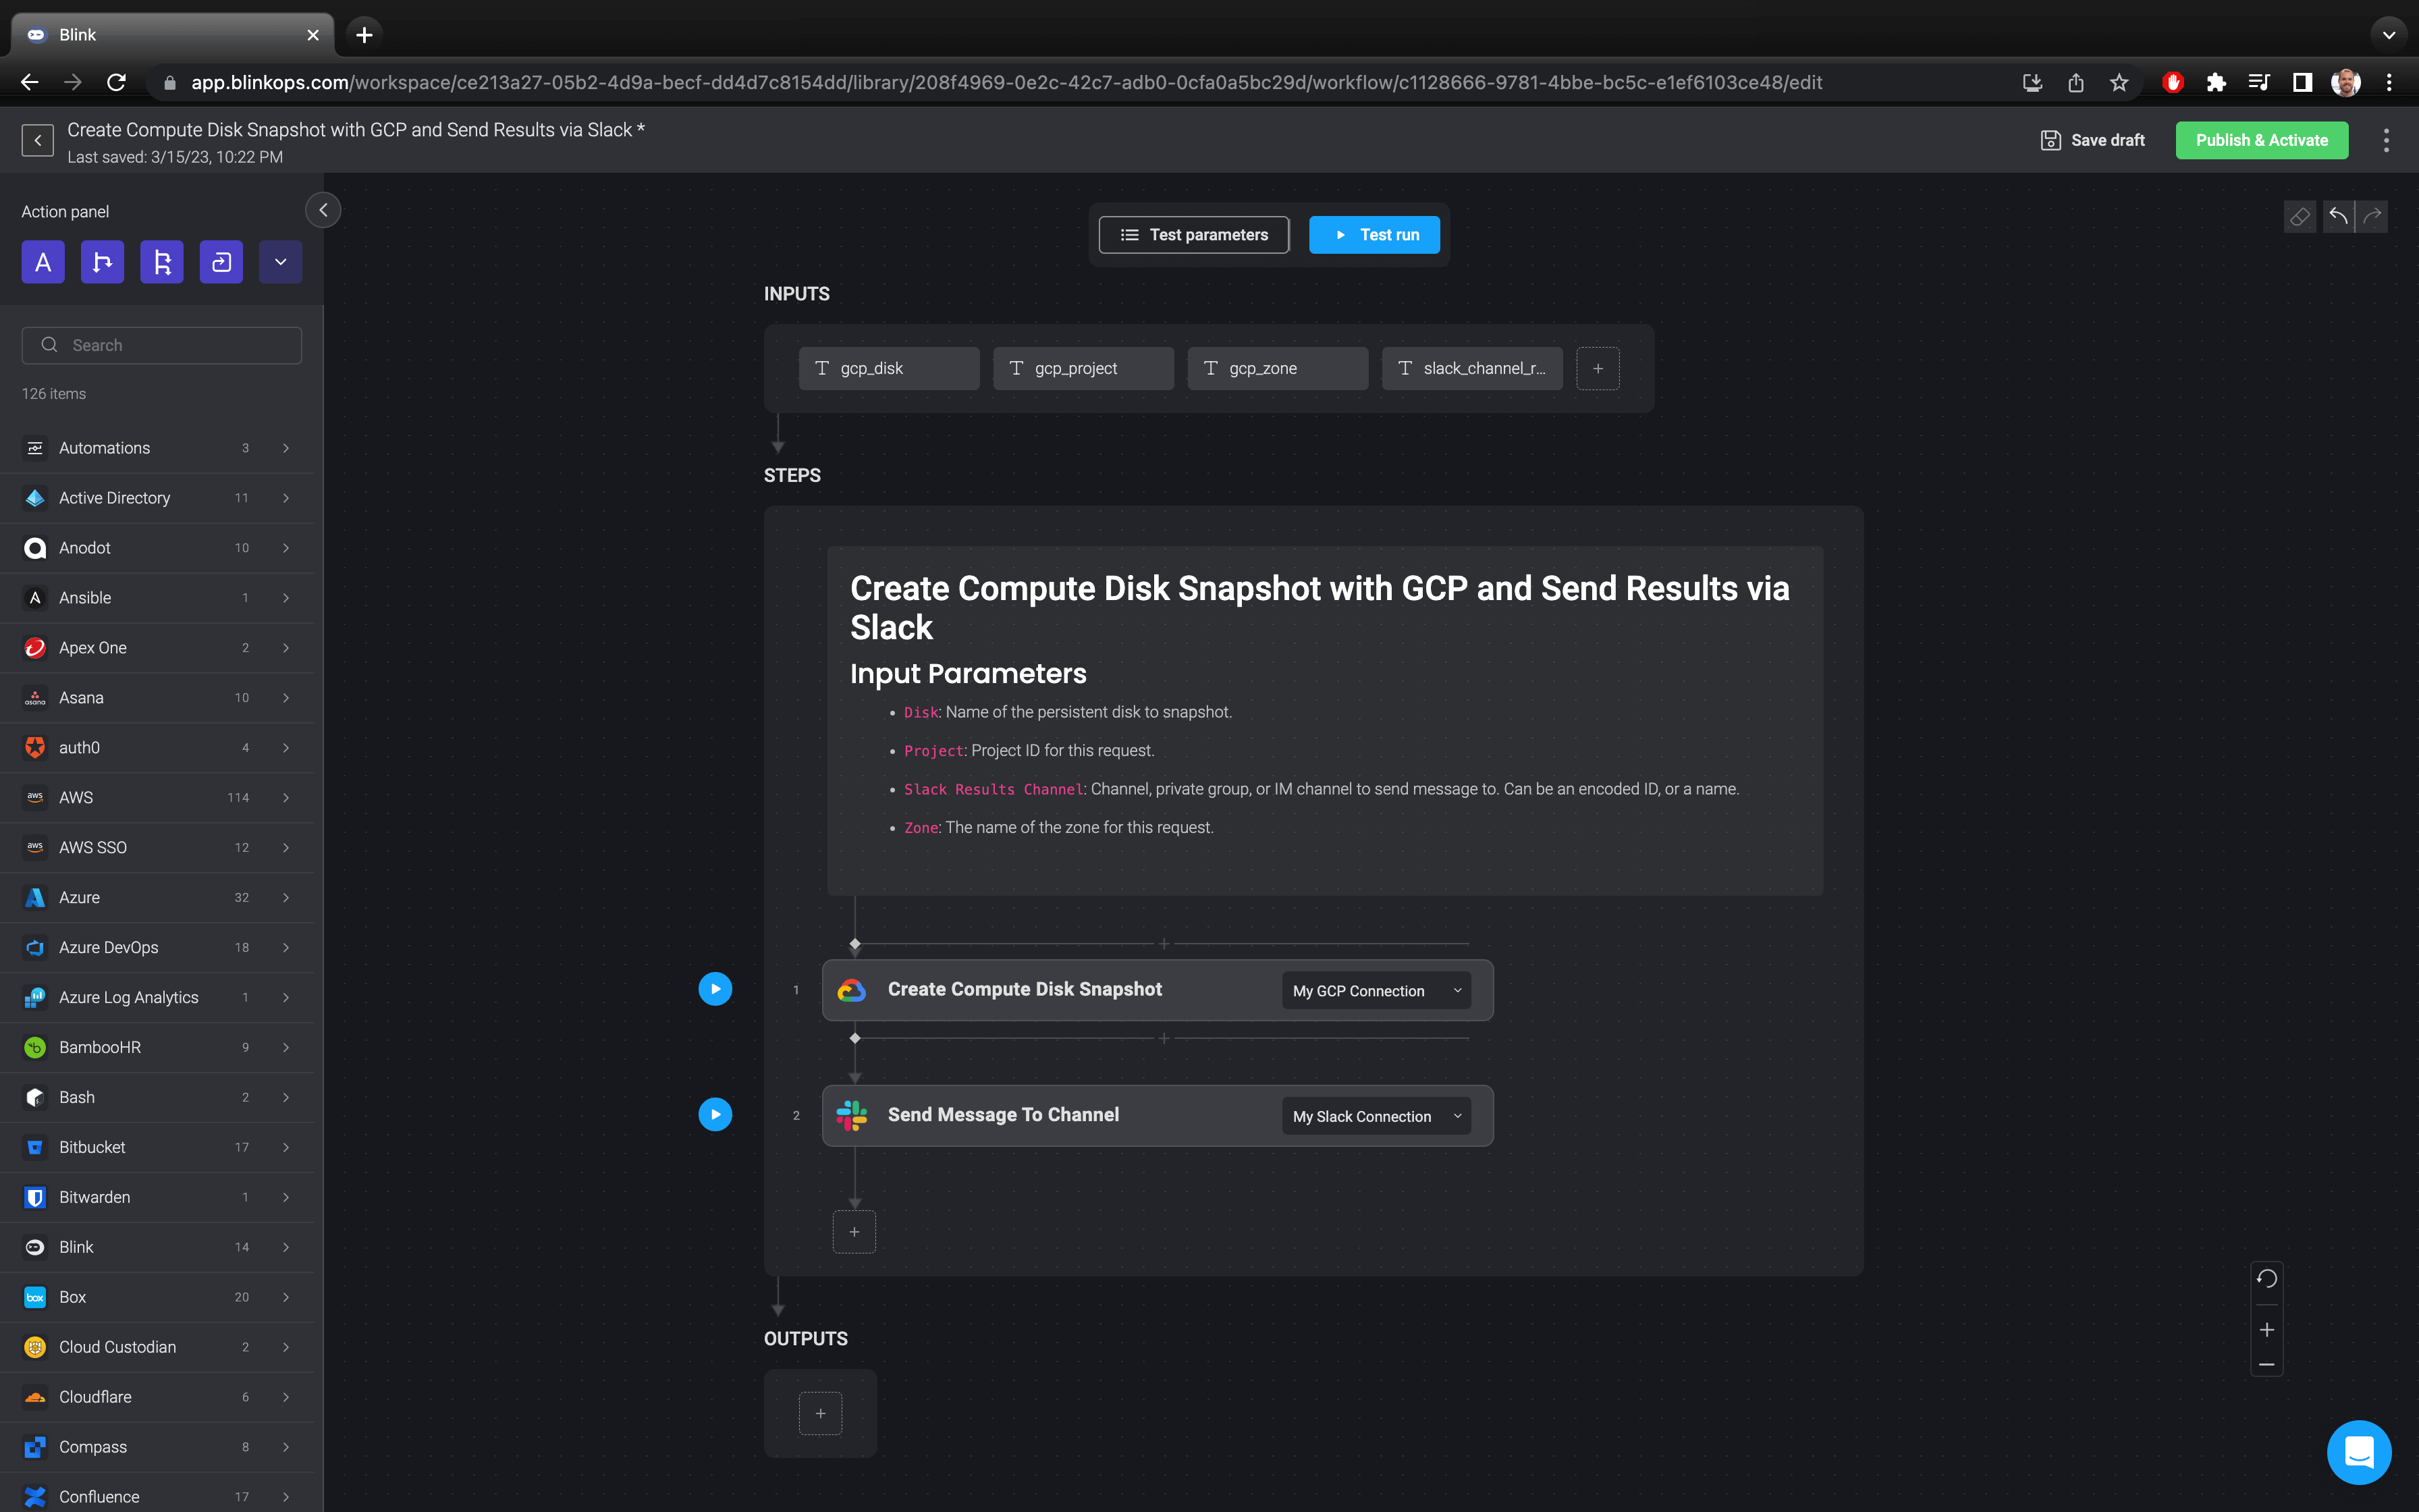Viewport: 2419px width, 1512px height.
Task: Expand the more step types chevron
Action: 280,262
